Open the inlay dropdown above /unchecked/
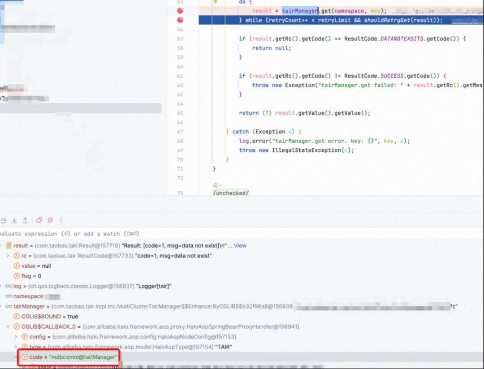Image resolution: width=484 pixels, height=369 pixels. coord(217,185)
